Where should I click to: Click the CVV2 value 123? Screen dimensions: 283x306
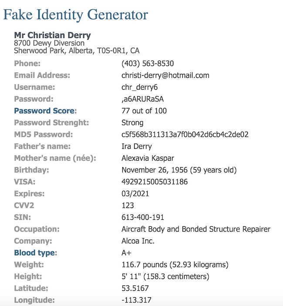coord(128,205)
